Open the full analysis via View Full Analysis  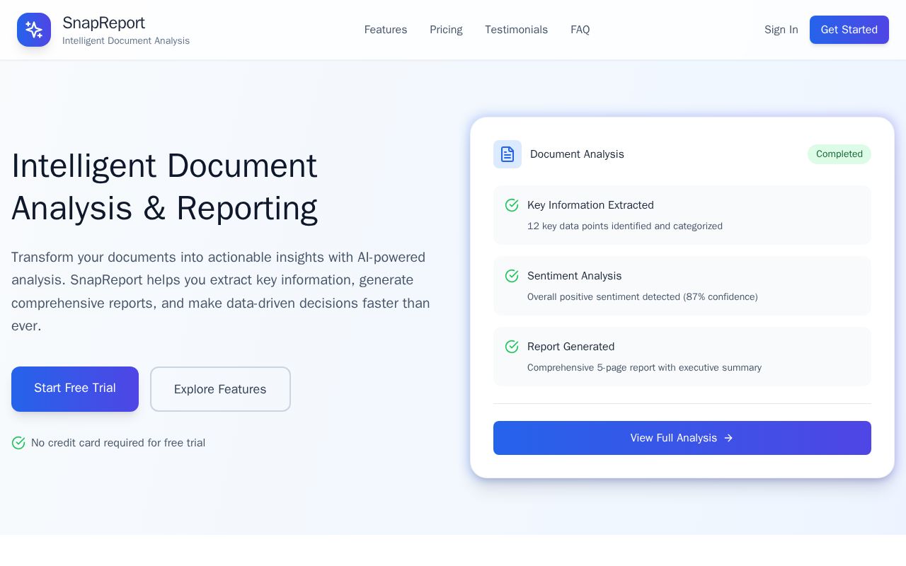tap(682, 438)
